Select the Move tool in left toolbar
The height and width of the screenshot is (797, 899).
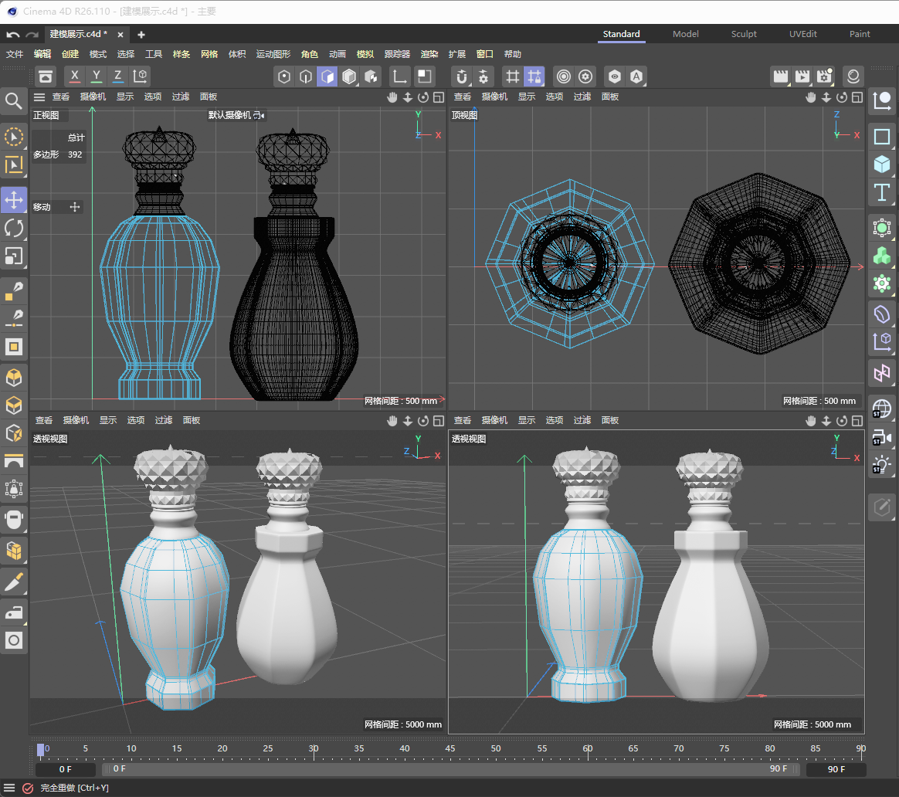point(14,199)
